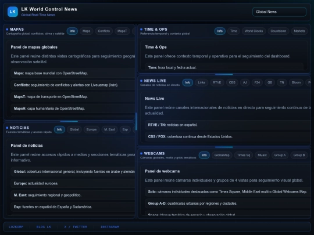Viewport: 314px width, 235px height.
Task: Click the 'Panel de mapas globales' heading
Action: point(34,47)
